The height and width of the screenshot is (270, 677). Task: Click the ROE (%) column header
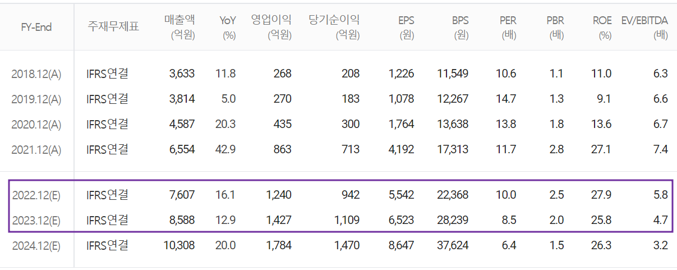(x=602, y=27)
